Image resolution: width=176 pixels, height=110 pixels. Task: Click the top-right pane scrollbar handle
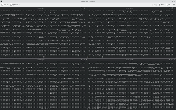coord(175,57)
